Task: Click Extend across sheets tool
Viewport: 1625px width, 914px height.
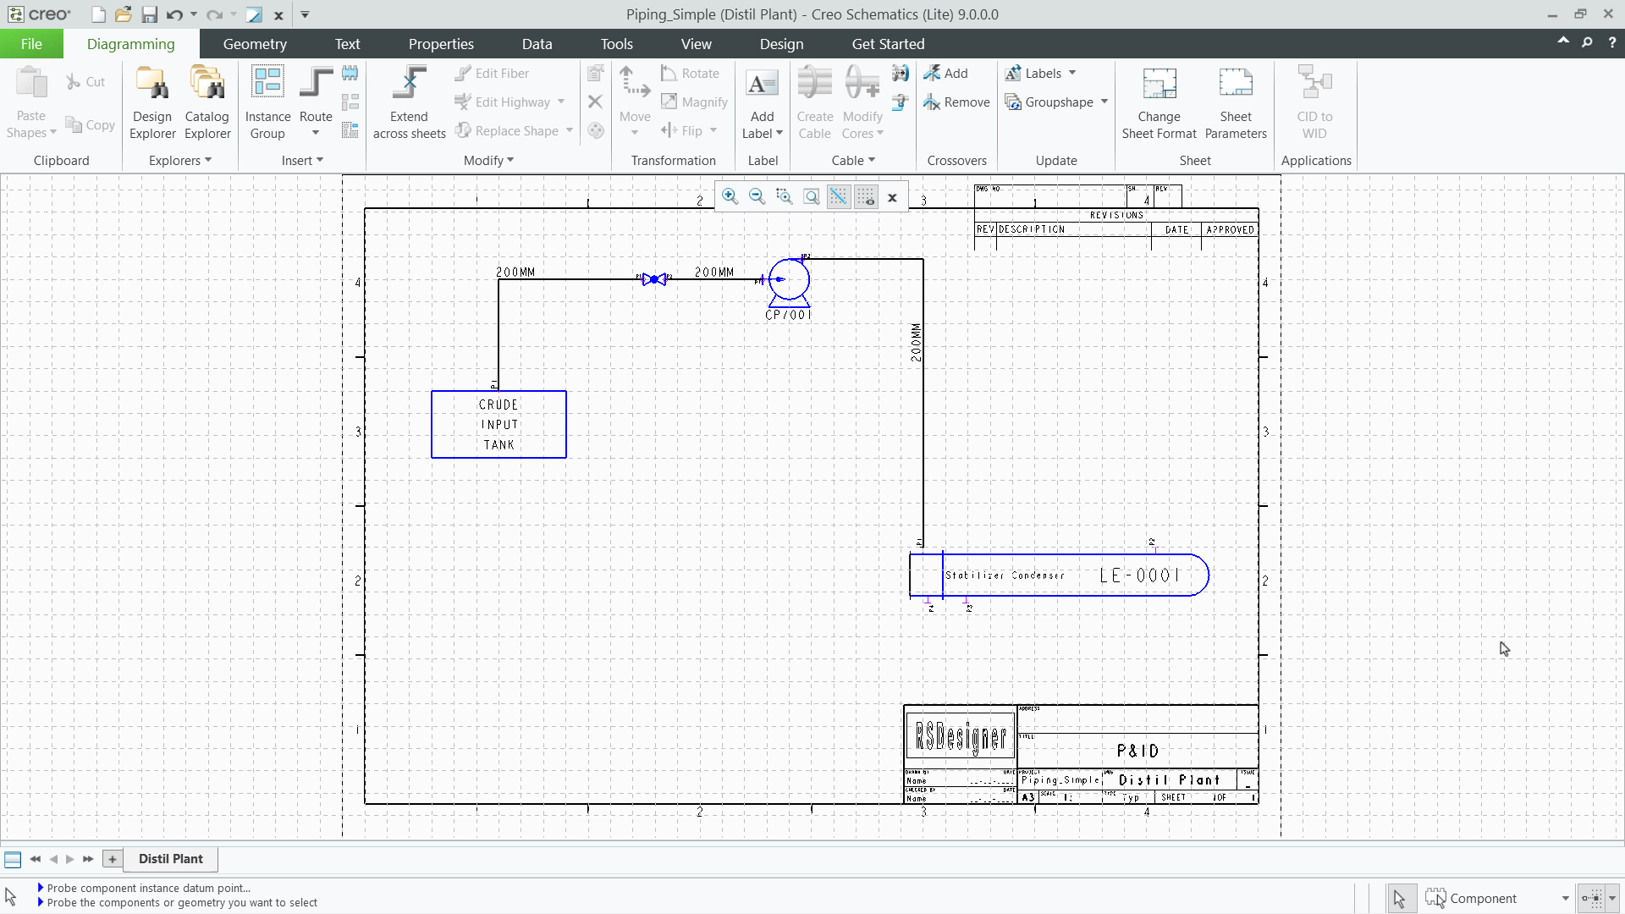Action: click(x=410, y=102)
